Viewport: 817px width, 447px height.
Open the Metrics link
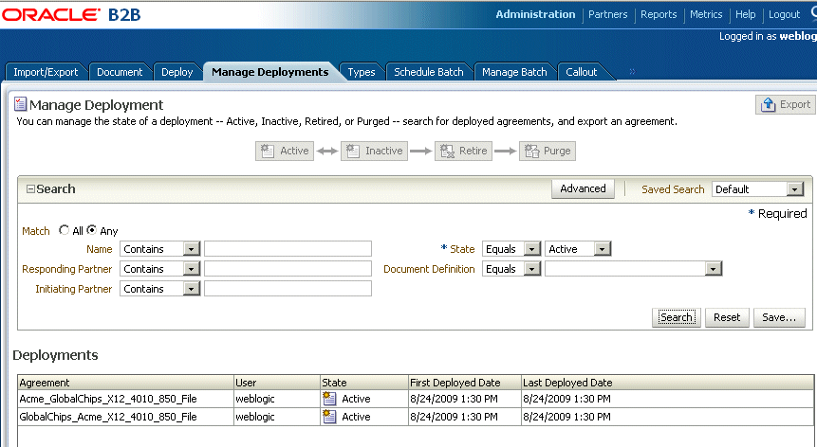(706, 14)
